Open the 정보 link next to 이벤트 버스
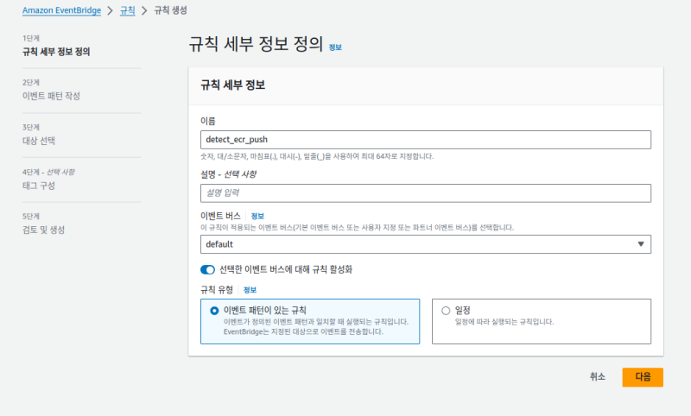 pyautogui.click(x=257, y=216)
